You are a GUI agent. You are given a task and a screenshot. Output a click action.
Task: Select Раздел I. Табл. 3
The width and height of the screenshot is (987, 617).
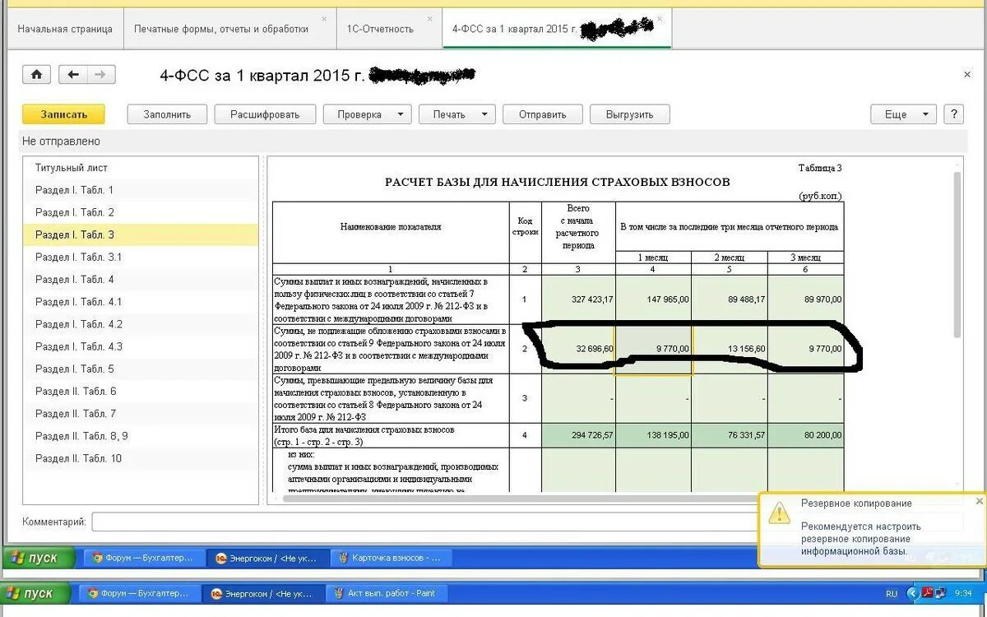[141, 234]
